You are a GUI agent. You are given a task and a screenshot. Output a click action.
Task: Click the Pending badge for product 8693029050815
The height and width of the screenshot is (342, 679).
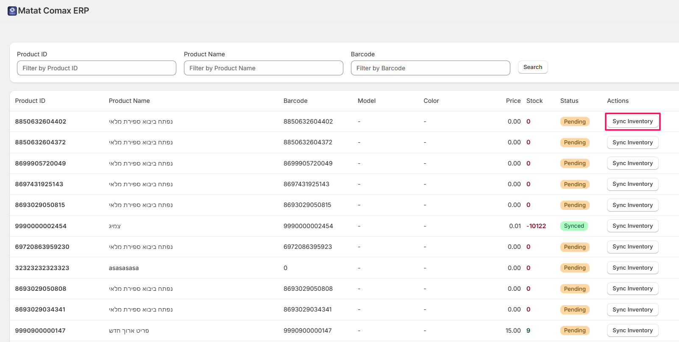tap(574, 205)
